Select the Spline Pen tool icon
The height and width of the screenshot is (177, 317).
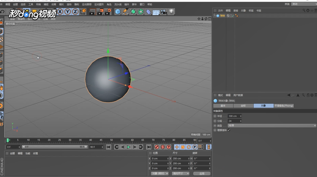coord(125,12)
